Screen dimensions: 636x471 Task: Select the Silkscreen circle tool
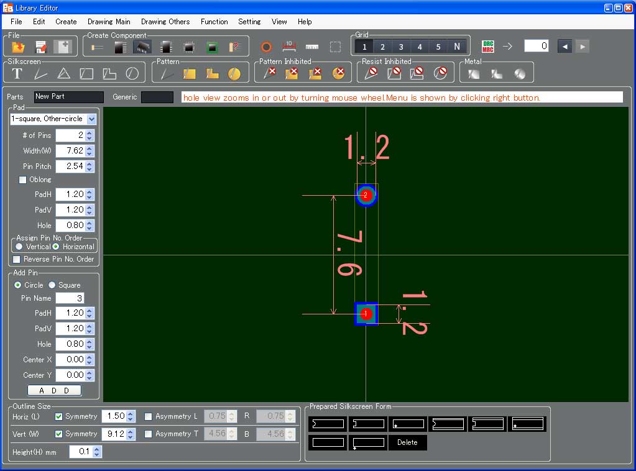132,74
